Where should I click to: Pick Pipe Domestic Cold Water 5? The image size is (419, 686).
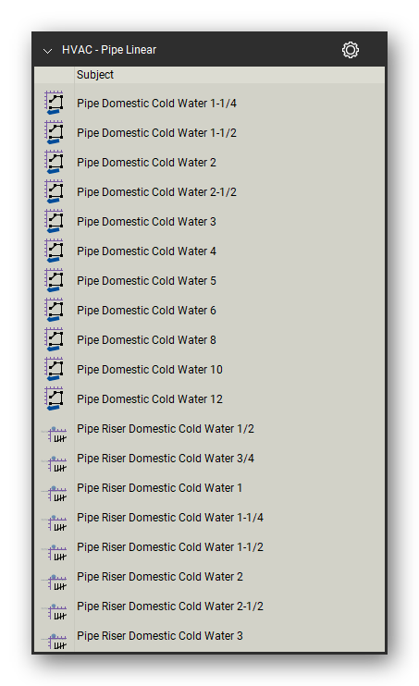pos(147,281)
